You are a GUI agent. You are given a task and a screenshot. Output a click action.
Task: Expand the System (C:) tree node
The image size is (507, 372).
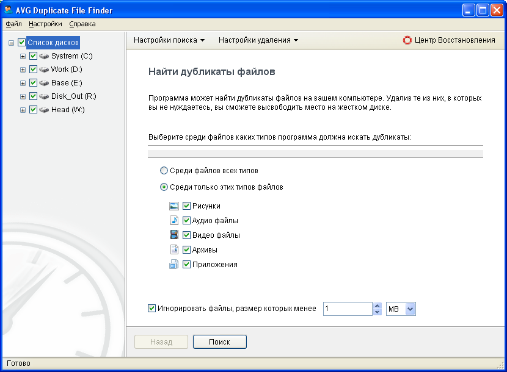(23, 56)
